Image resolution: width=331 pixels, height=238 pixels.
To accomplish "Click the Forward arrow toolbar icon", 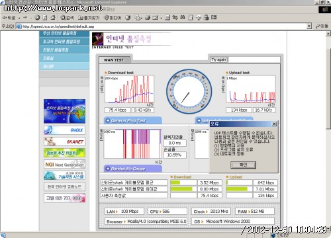I will click(25, 18).
